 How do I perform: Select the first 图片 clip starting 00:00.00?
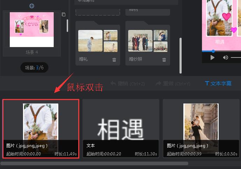tap(41, 129)
